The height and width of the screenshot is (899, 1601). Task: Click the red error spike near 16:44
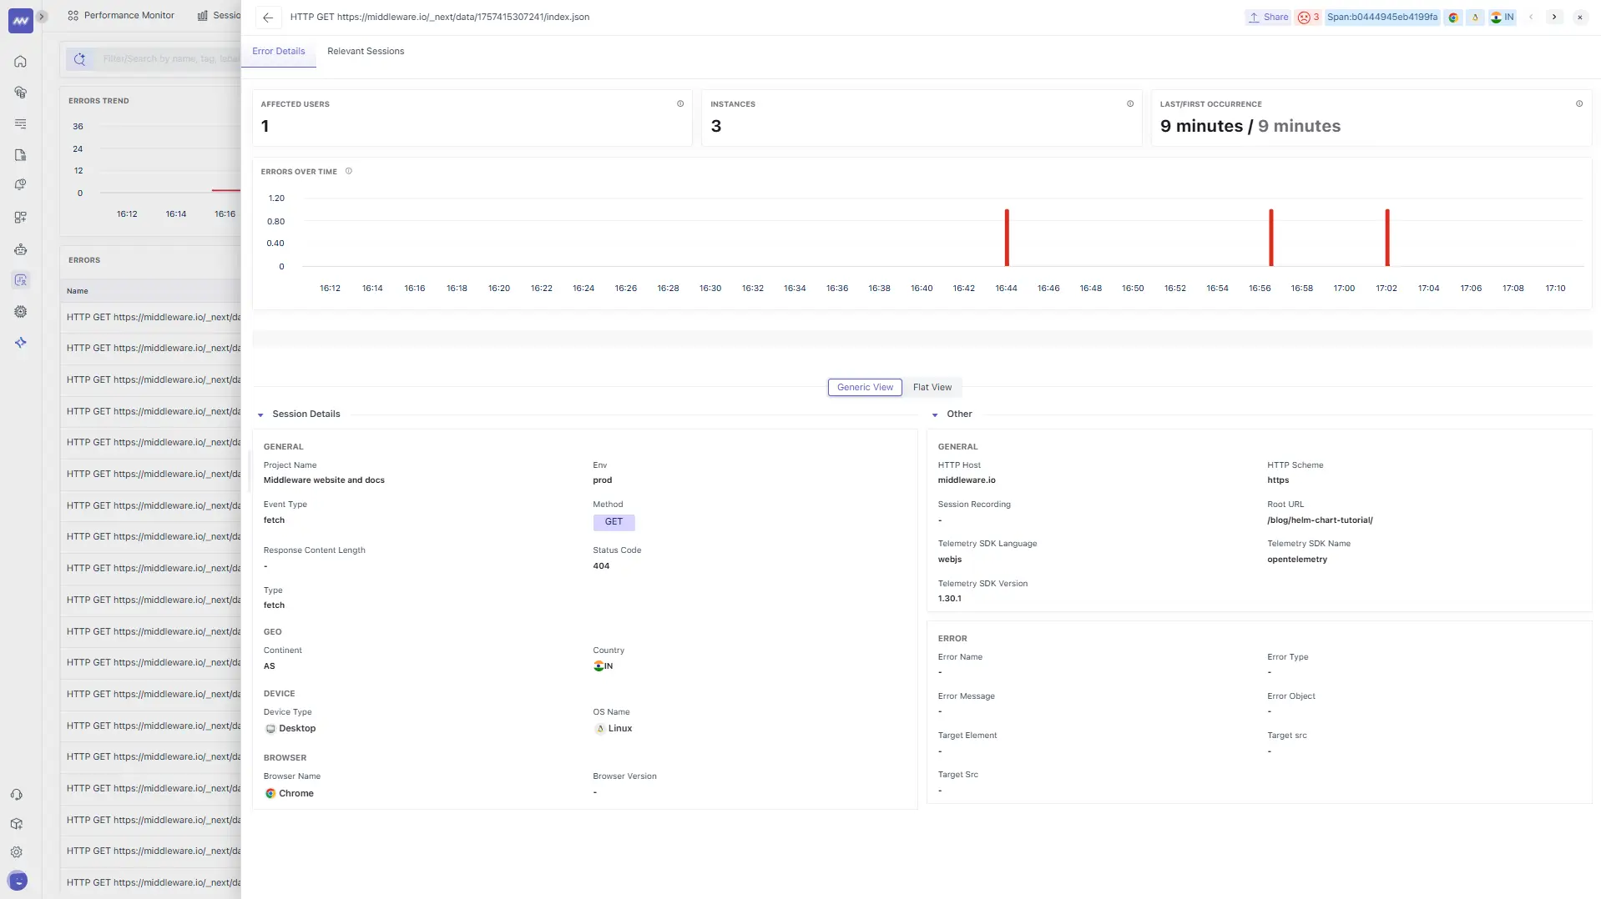(1007, 238)
